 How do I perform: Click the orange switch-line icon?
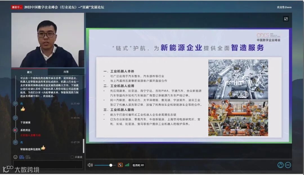pyautogui.click(x=120, y=165)
